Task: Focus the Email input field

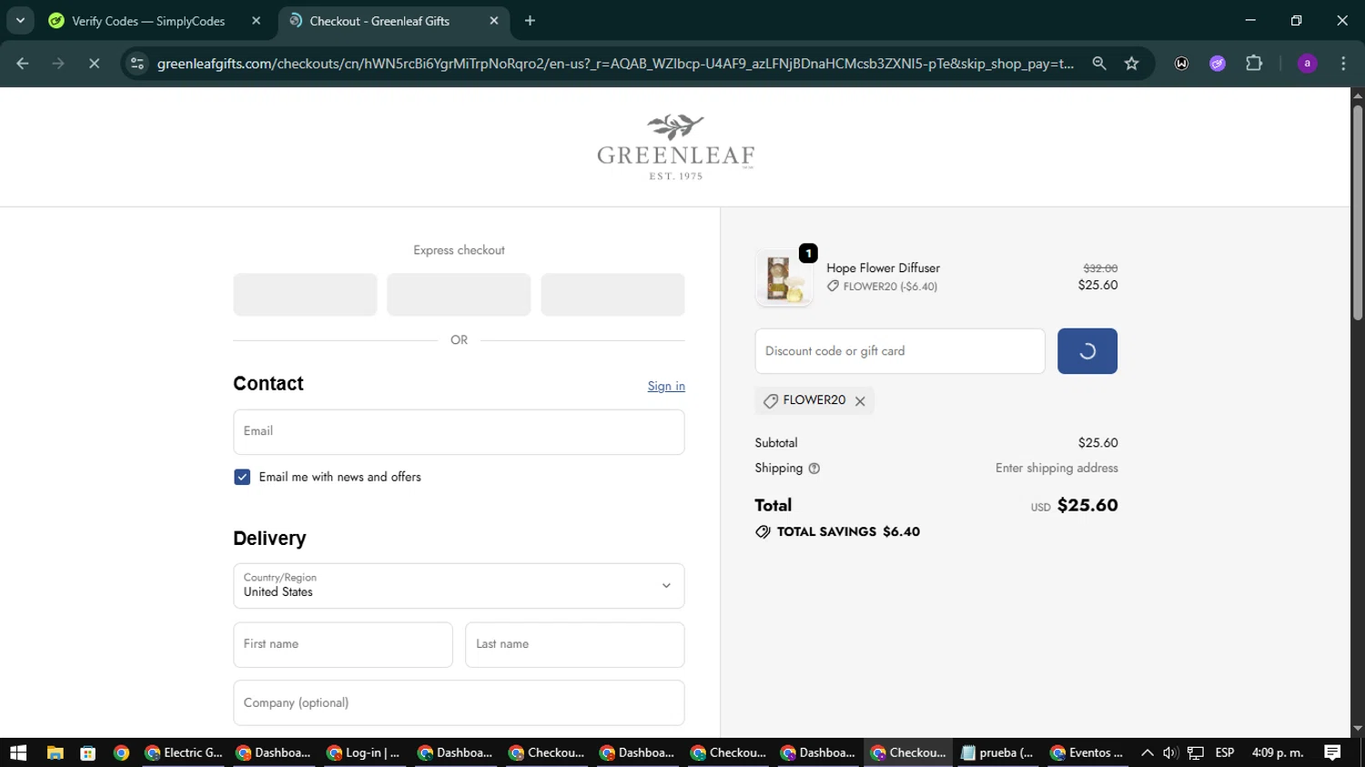Action: click(459, 432)
